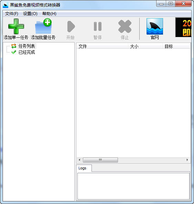
Task: Click the gray Pause icon
Action: tap(98, 26)
